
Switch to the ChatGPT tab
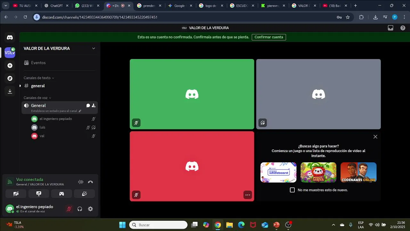coord(56,6)
